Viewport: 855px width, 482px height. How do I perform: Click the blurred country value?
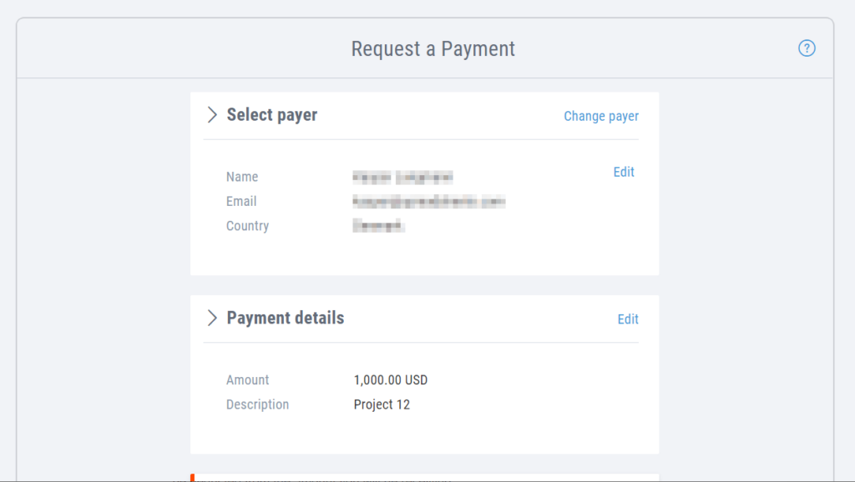click(378, 225)
